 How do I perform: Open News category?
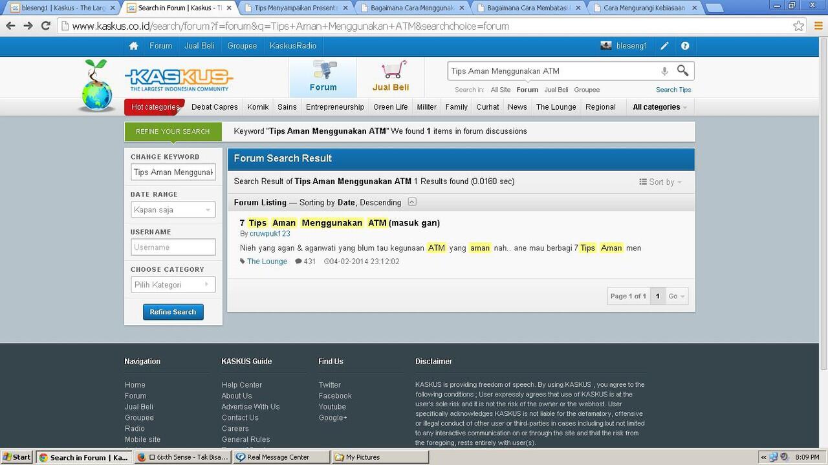pos(517,107)
